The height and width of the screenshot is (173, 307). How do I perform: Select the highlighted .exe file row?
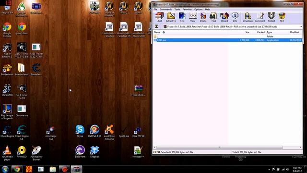[x=227, y=40]
